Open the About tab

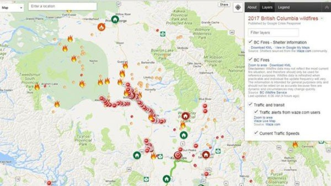click(252, 7)
